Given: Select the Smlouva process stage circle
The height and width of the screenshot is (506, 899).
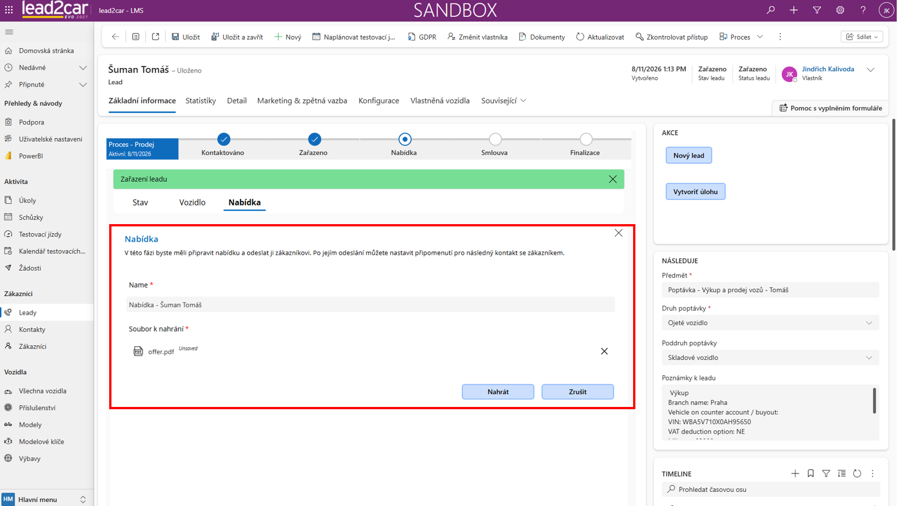Looking at the screenshot, I should [495, 139].
